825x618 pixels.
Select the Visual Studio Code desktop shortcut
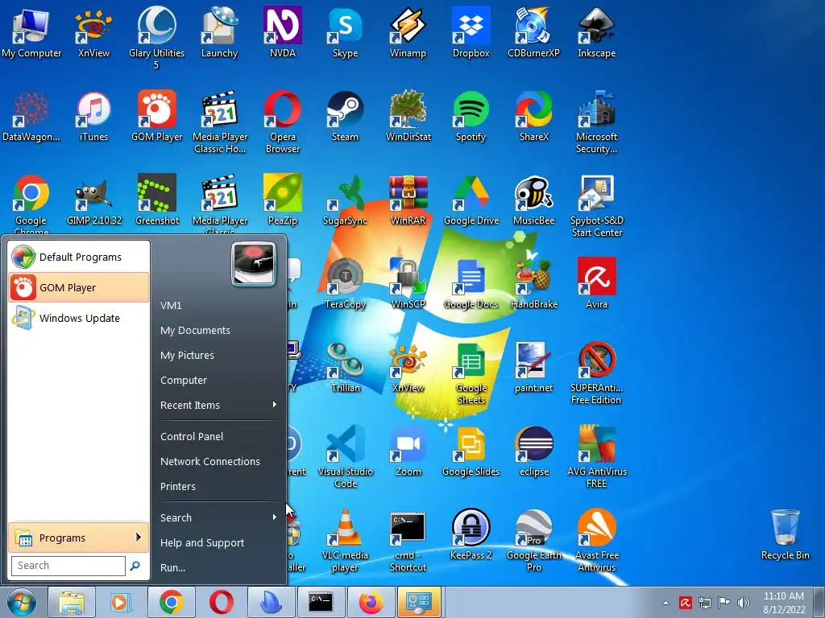346,457
